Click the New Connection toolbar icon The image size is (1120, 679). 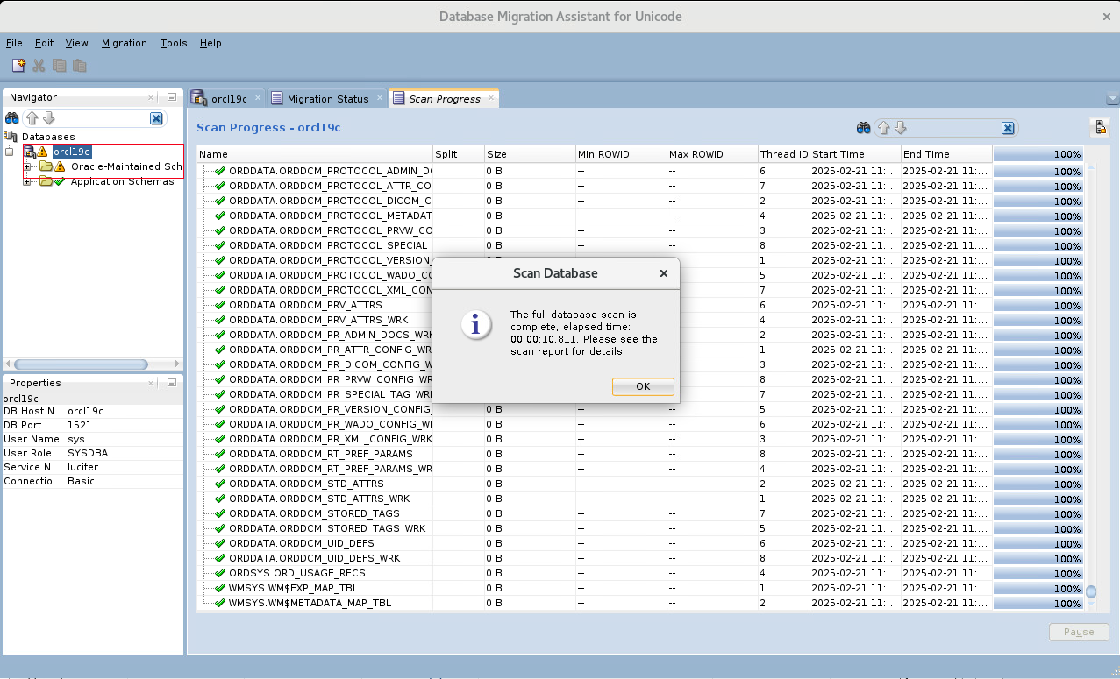(x=18, y=66)
